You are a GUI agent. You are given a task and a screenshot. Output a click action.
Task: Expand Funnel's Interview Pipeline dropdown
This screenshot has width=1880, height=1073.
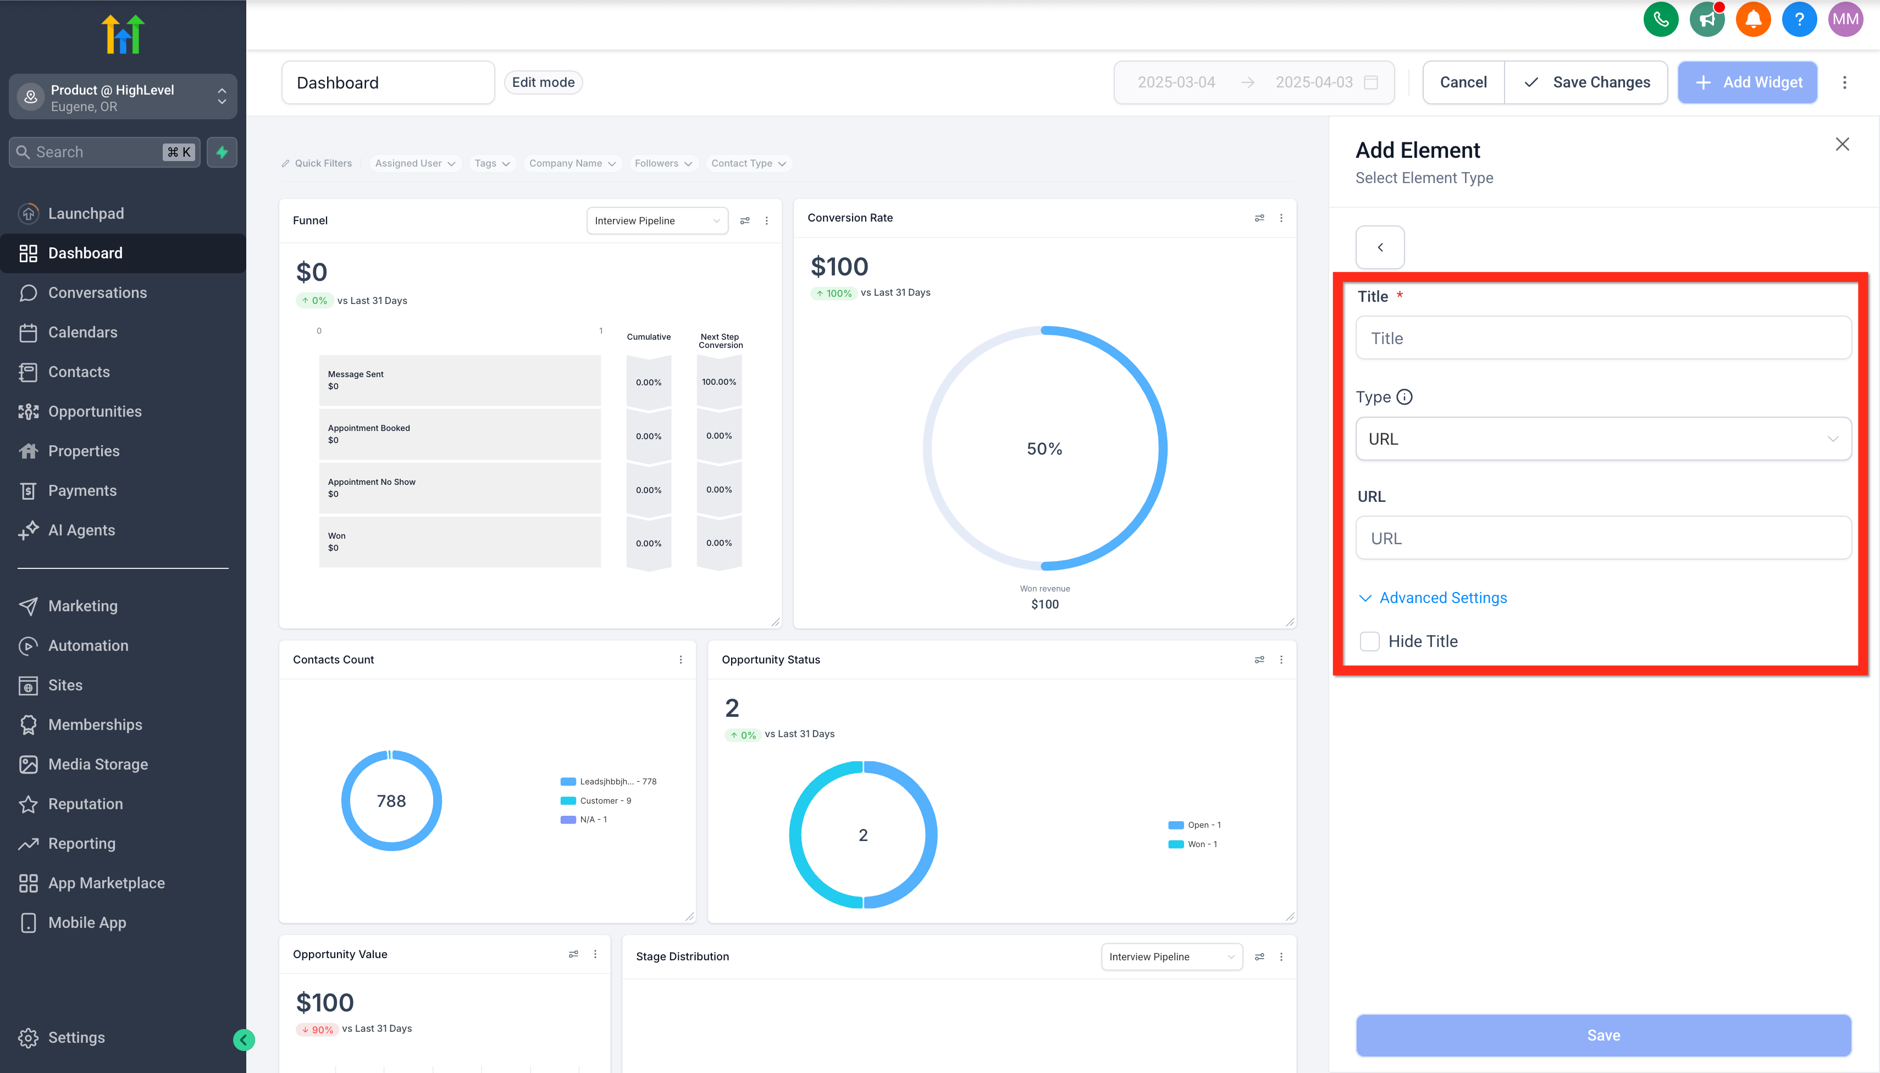coord(657,220)
